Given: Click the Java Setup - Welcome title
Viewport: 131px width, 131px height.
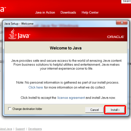Looking at the screenshot, I should [19, 24].
